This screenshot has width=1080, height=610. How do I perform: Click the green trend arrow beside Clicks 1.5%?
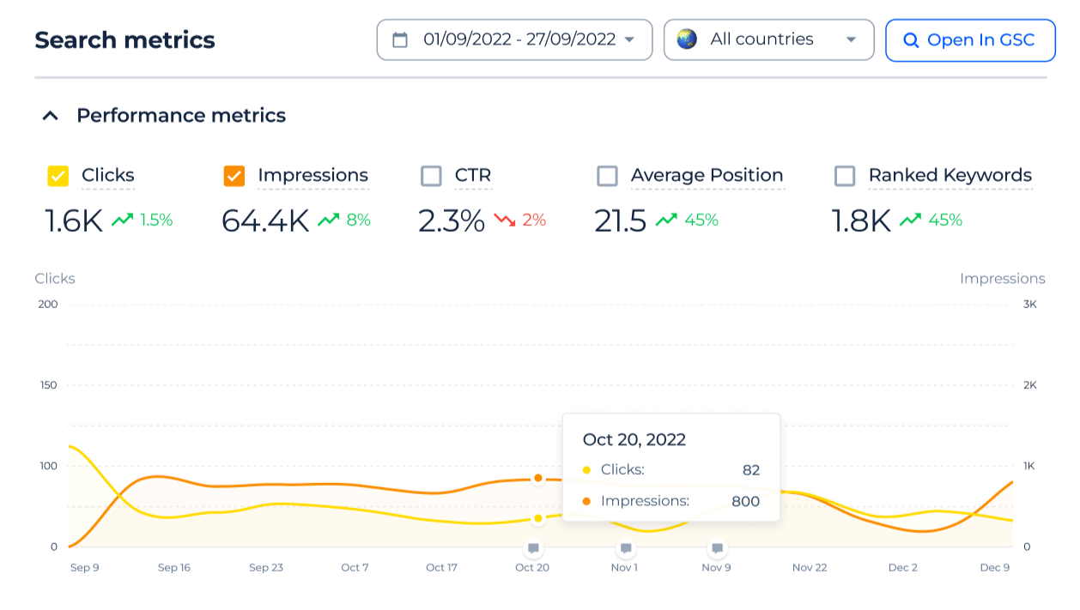pyautogui.click(x=122, y=220)
